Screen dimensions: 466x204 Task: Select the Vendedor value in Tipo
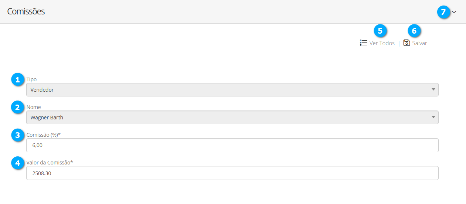pyautogui.click(x=42, y=90)
